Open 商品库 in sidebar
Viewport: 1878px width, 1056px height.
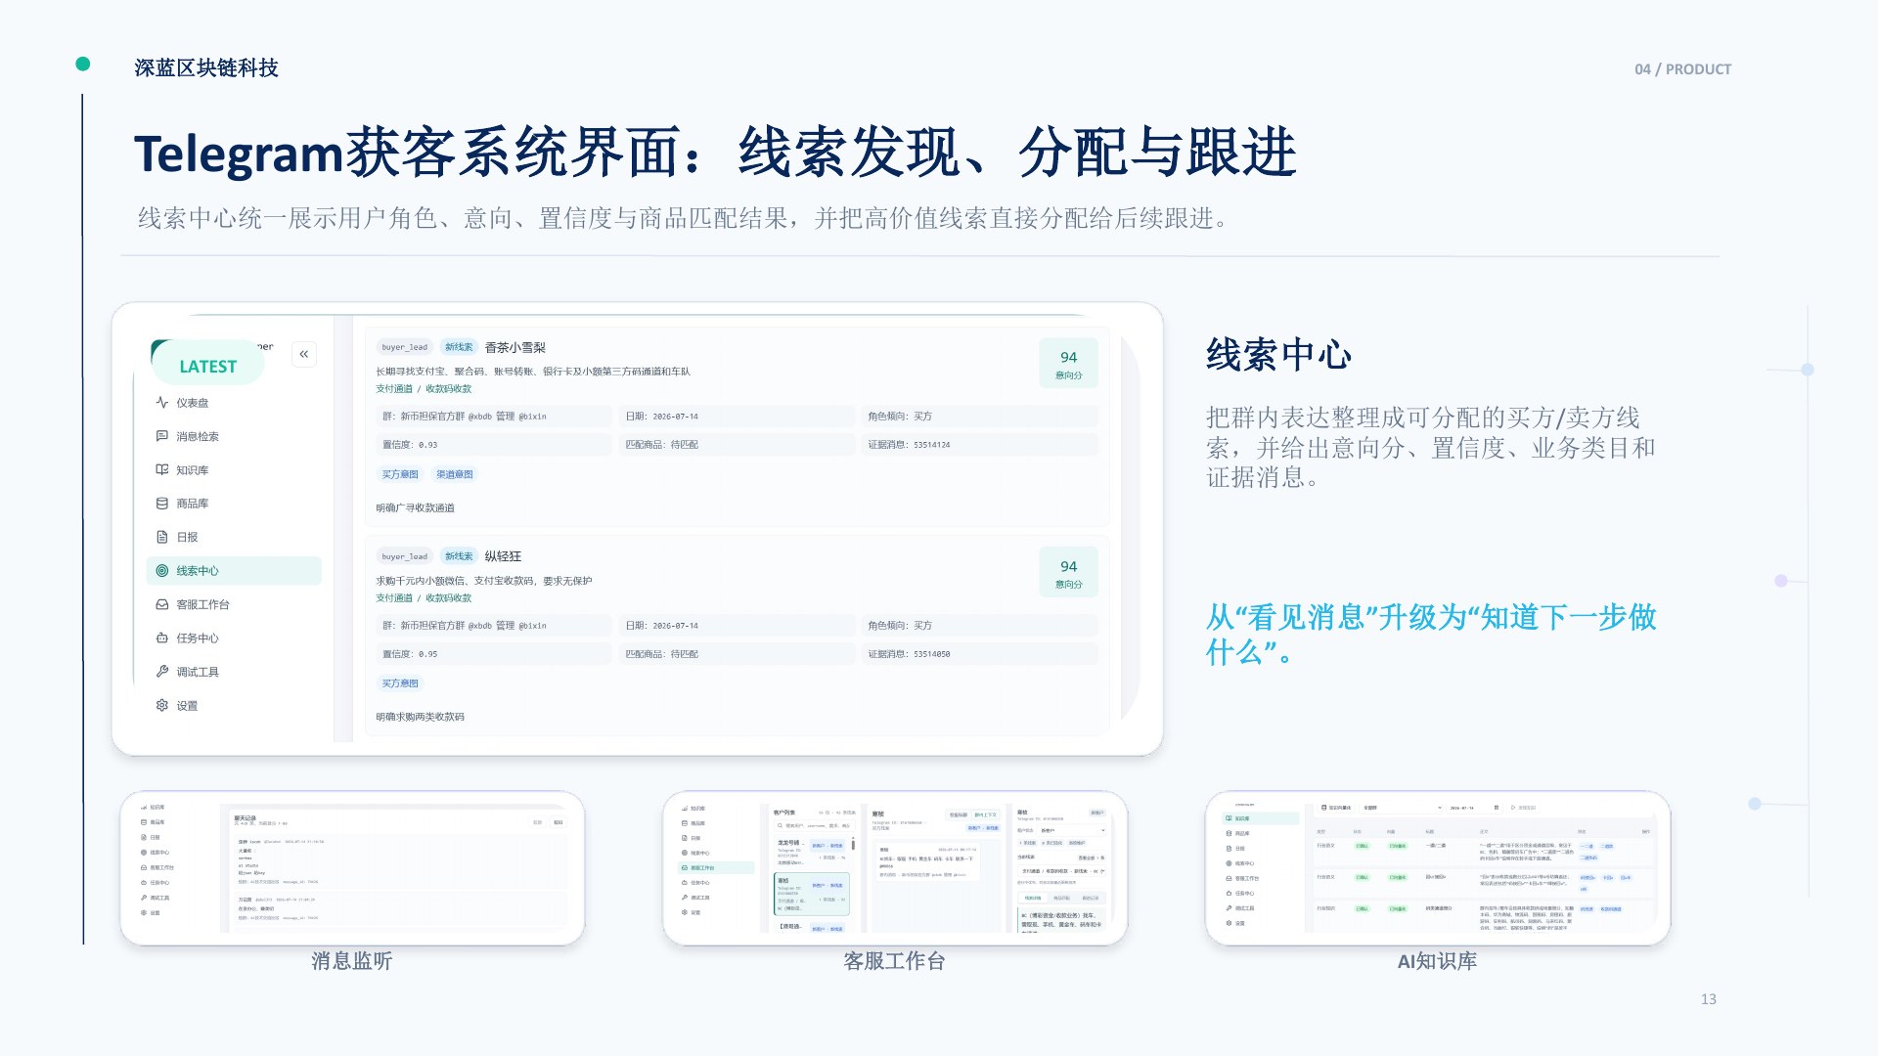click(233, 504)
